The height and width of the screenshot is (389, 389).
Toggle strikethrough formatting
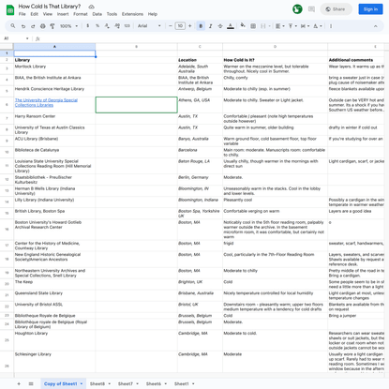coord(220,26)
